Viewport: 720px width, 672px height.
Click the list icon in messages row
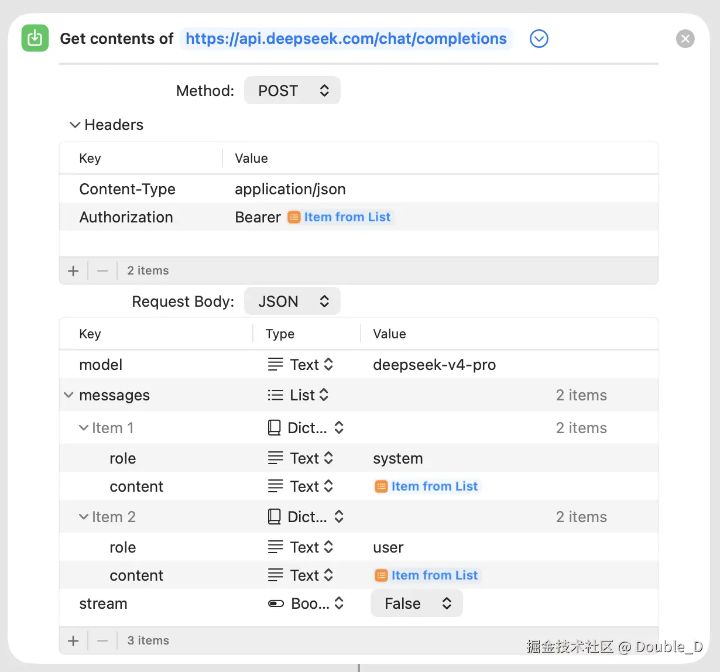click(x=275, y=395)
